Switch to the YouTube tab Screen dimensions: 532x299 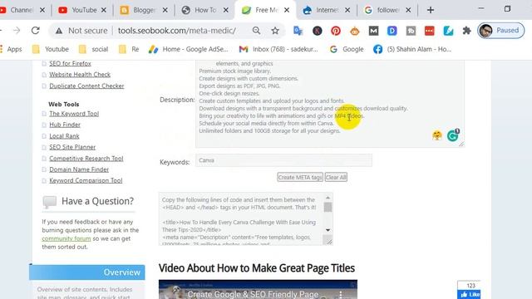[x=81, y=10]
